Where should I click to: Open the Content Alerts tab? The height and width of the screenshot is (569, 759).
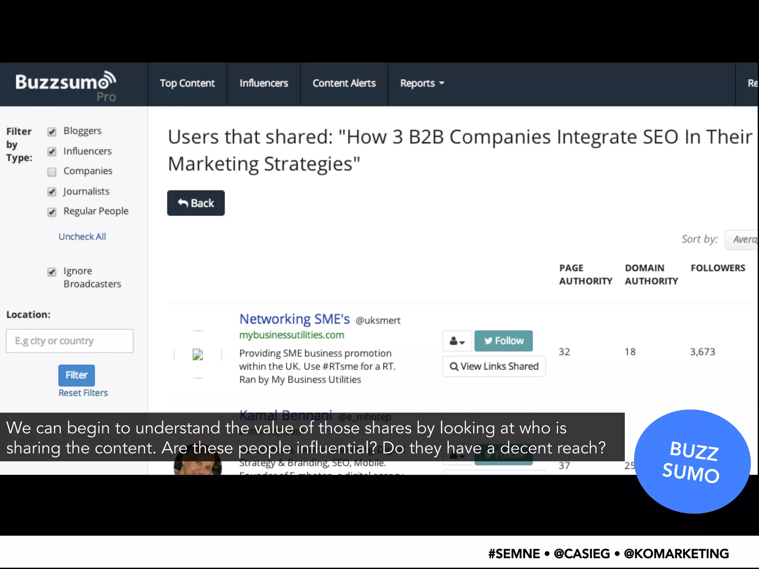pyautogui.click(x=344, y=83)
